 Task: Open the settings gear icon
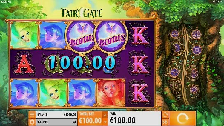point(32,122)
